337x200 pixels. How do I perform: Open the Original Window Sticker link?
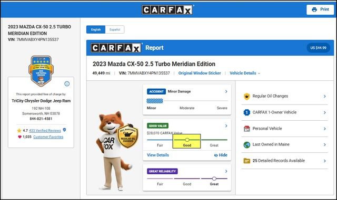pyautogui.click(x=200, y=73)
